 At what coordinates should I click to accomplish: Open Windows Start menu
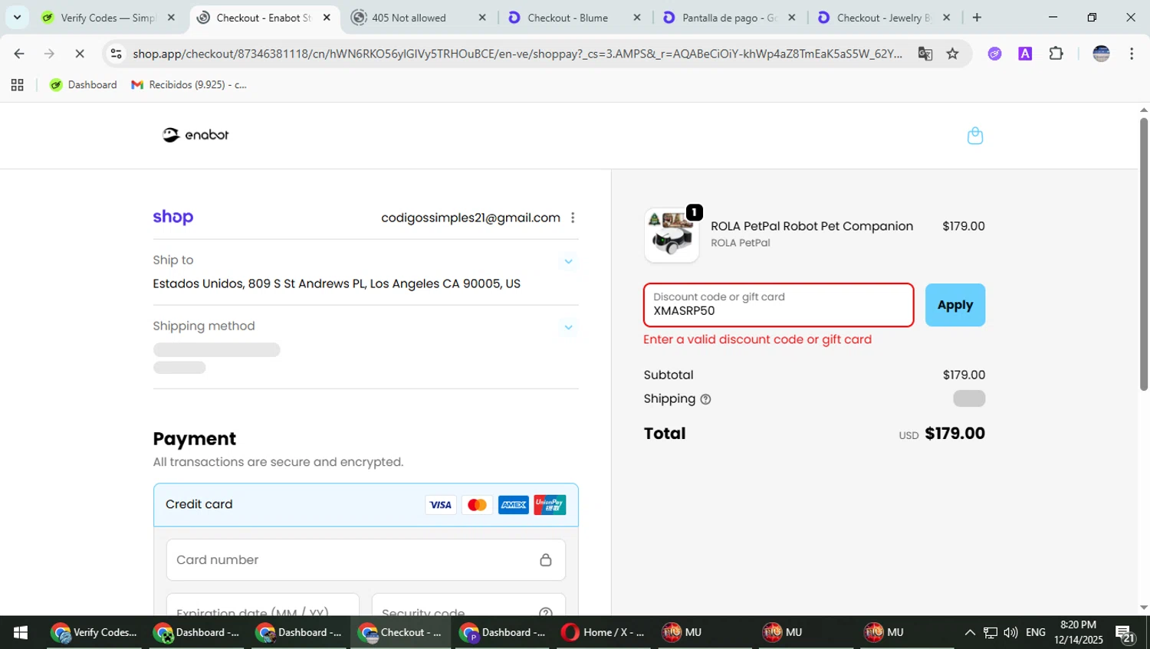tap(21, 633)
